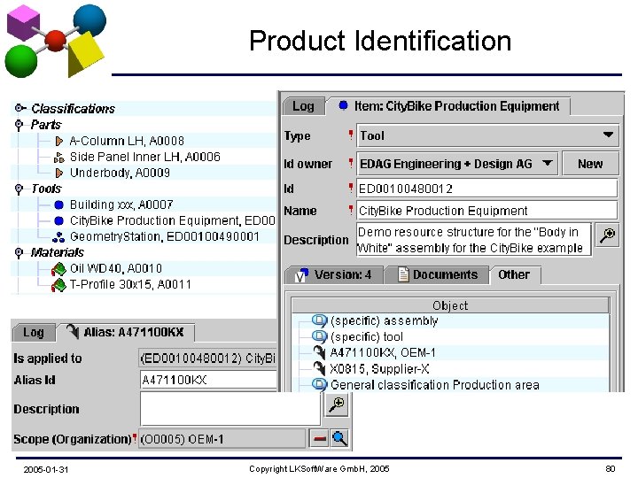Click the Version tab's V icon
The width and height of the screenshot is (638, 478).
click(x=302, y=275)
